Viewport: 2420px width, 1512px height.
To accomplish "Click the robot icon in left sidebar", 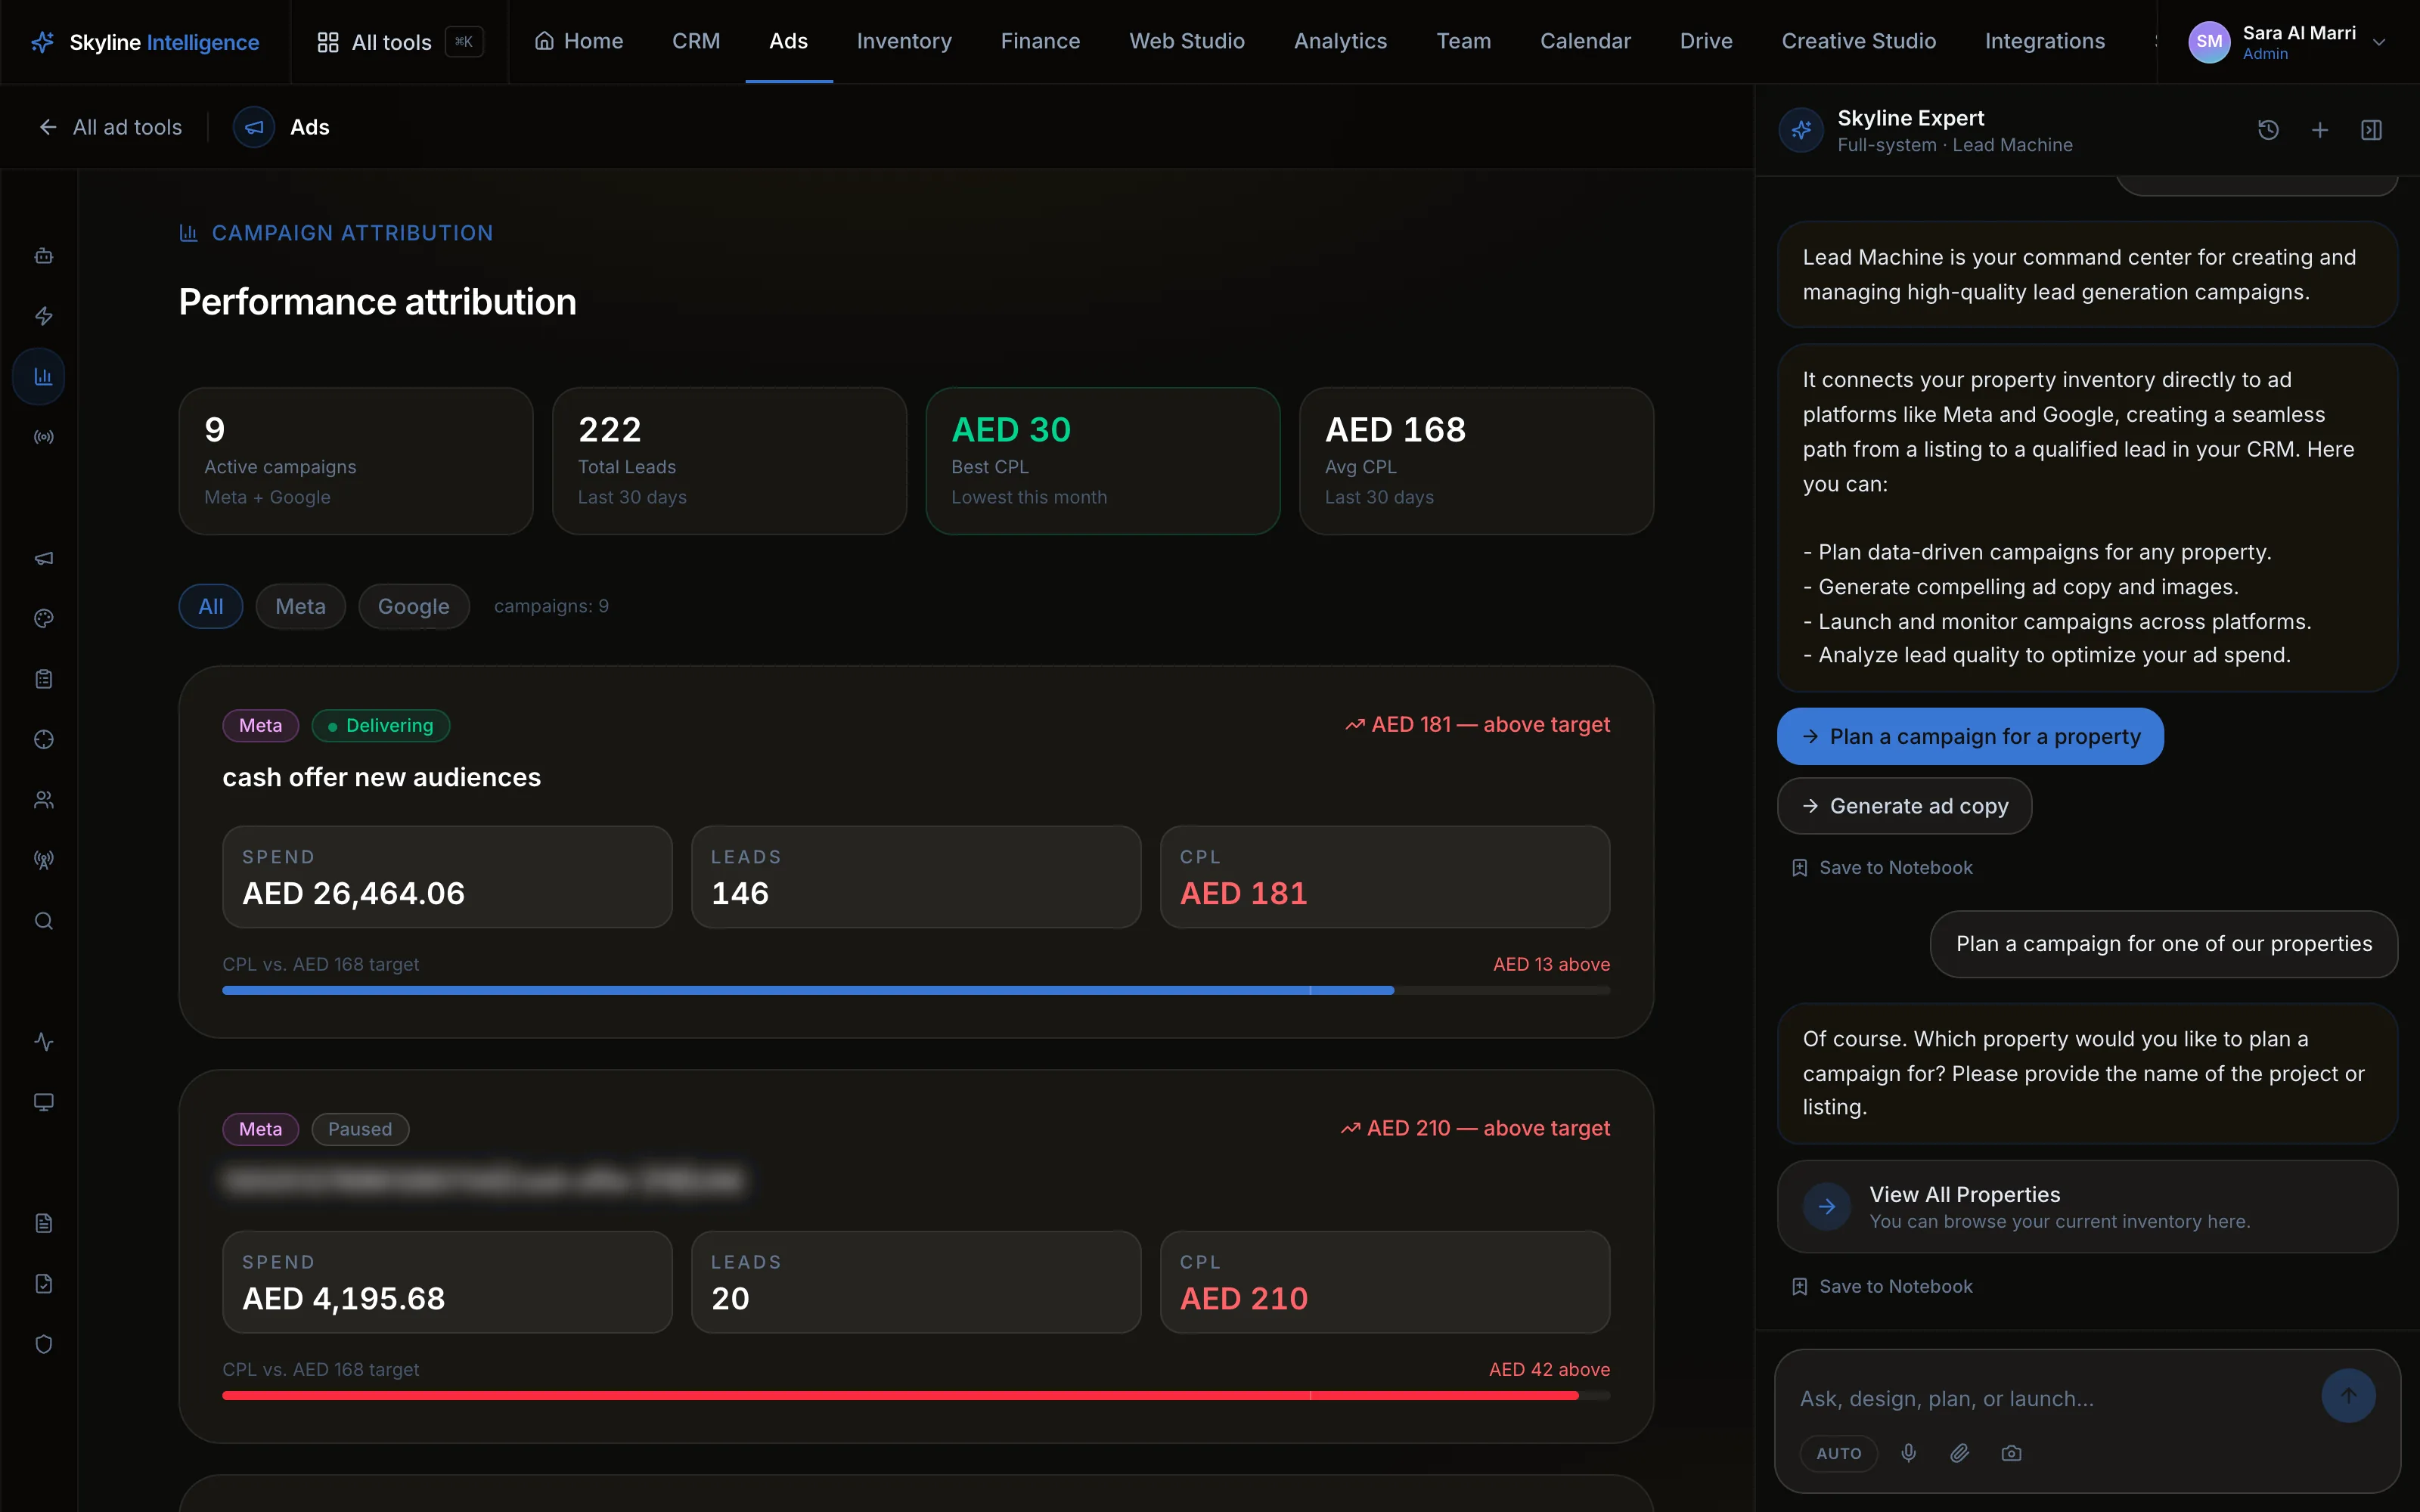I will coord(43,256).
